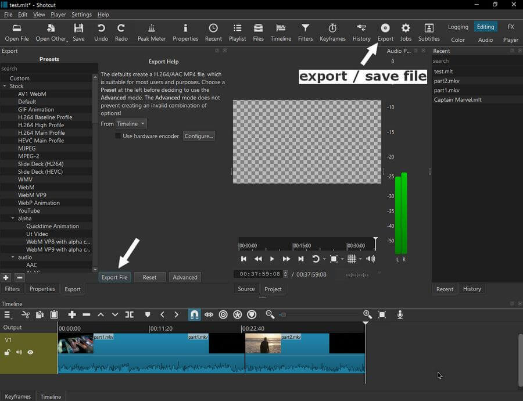This screenshot has height=401, width=523.
Task: Click the presets search field
Action: point(49,69)
